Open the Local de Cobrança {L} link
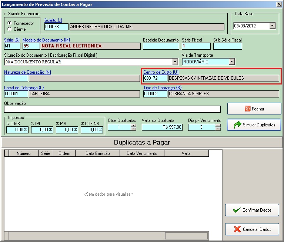The width and height of the screenshot is (284, 242). 24,88
